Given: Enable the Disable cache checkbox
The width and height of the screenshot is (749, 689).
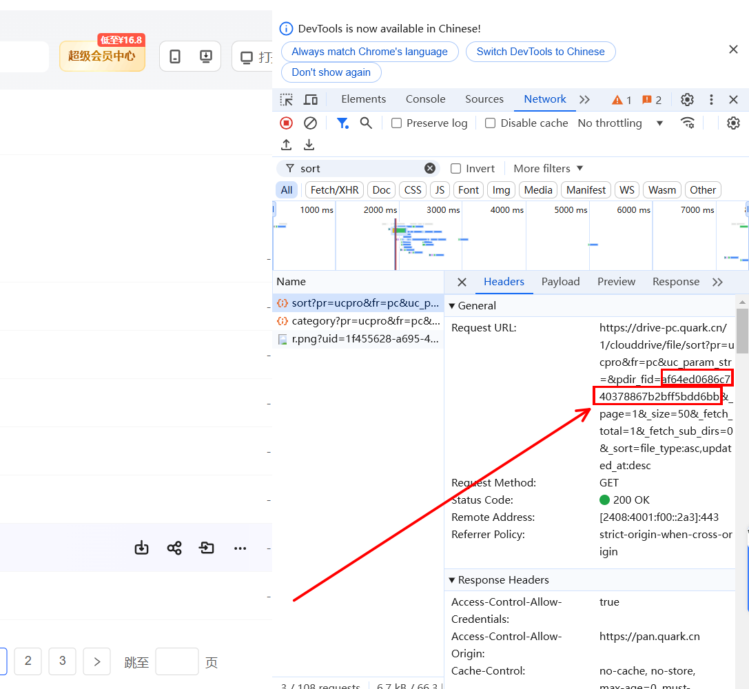Looking at the screenshot, I should click(x=491, y=123).
